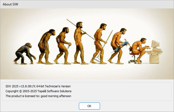Click the computer desk pedestal
The height and width of the screenshot is (112, 174).
154,59
